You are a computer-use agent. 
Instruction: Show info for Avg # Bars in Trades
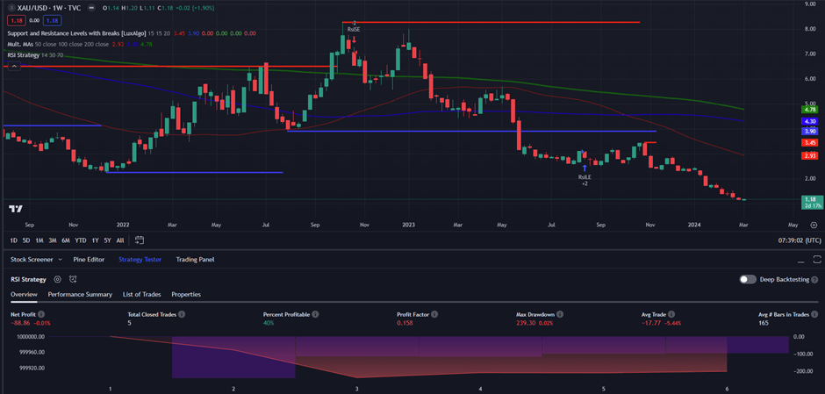click(815, 314)
